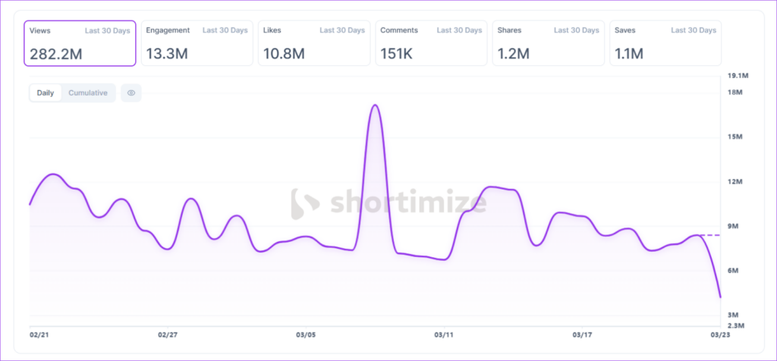Click the highest peak on the views chart
The image size is (777, 361).
click(375, 105)
